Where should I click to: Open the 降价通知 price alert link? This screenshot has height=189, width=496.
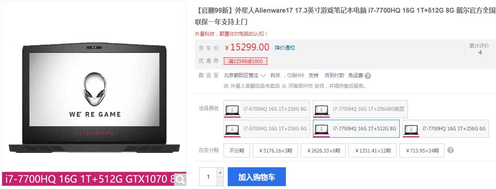click(x=285, y=48)
